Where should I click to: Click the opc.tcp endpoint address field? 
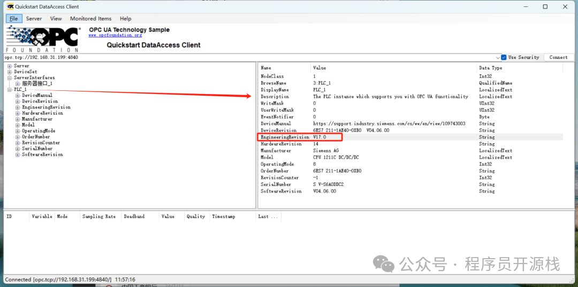250,57
